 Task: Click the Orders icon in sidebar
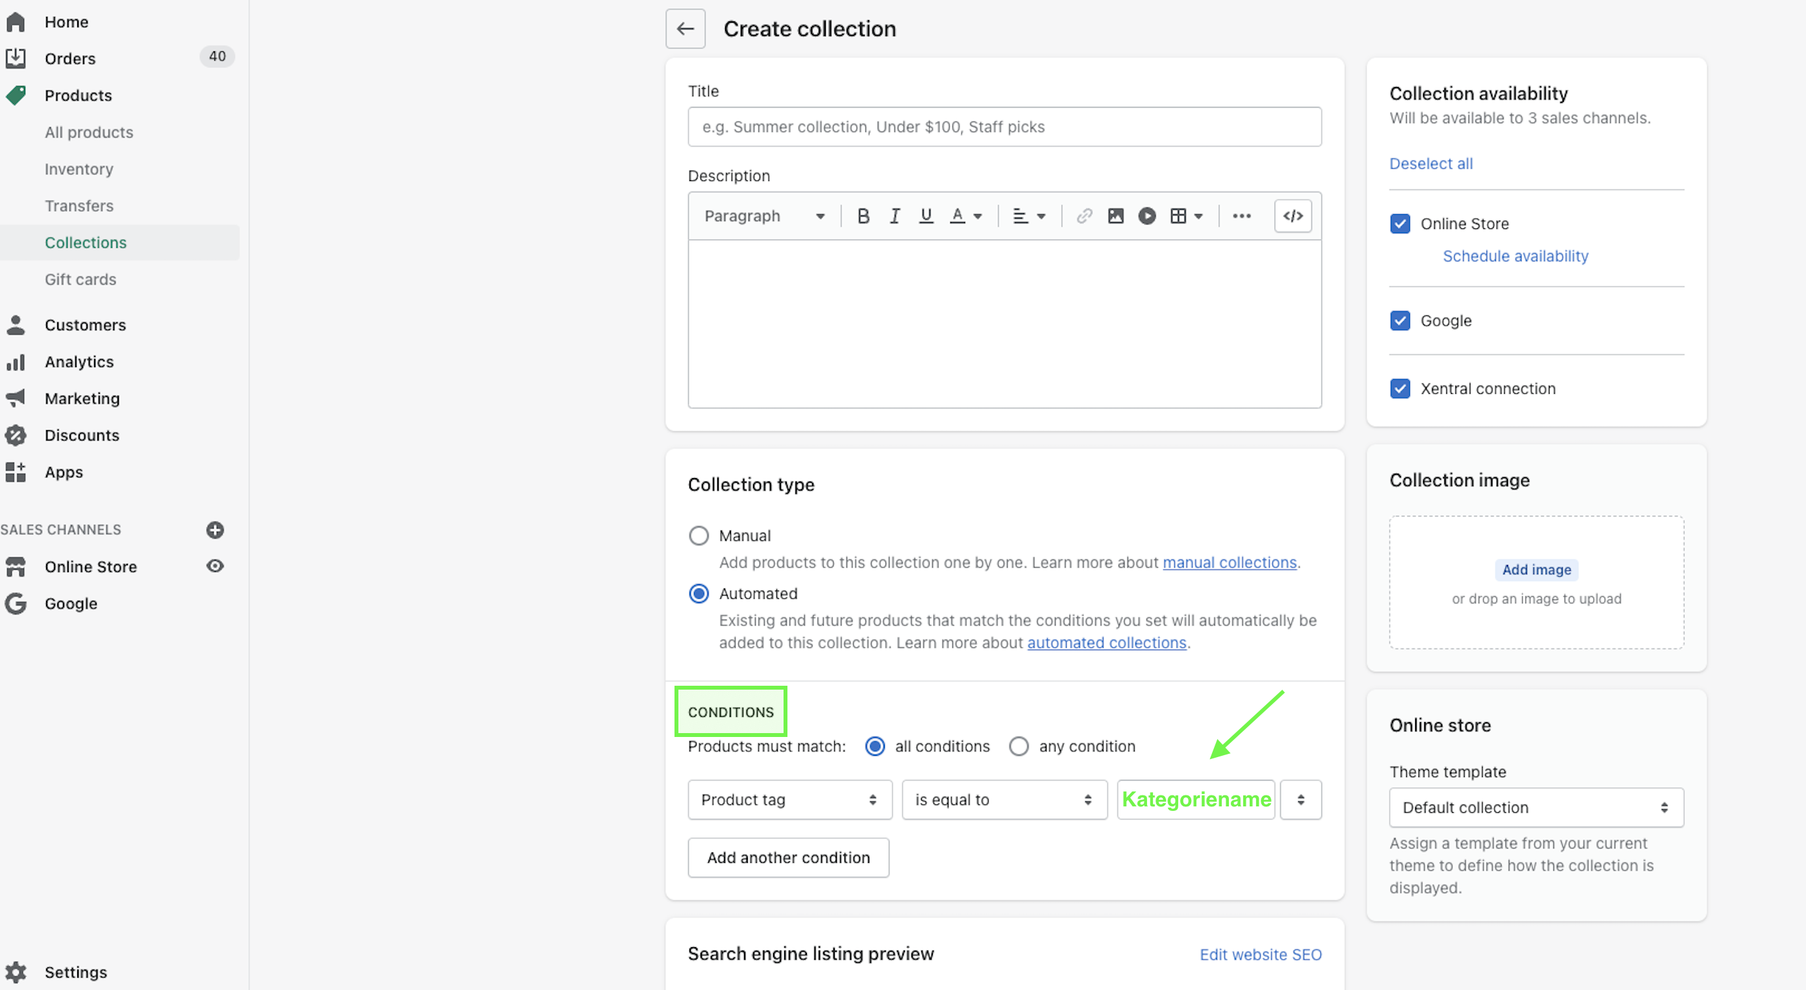click(x=16, y=58)
